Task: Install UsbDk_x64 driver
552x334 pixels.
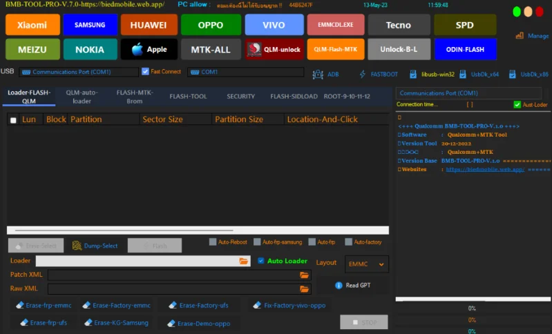Action: 479,74
